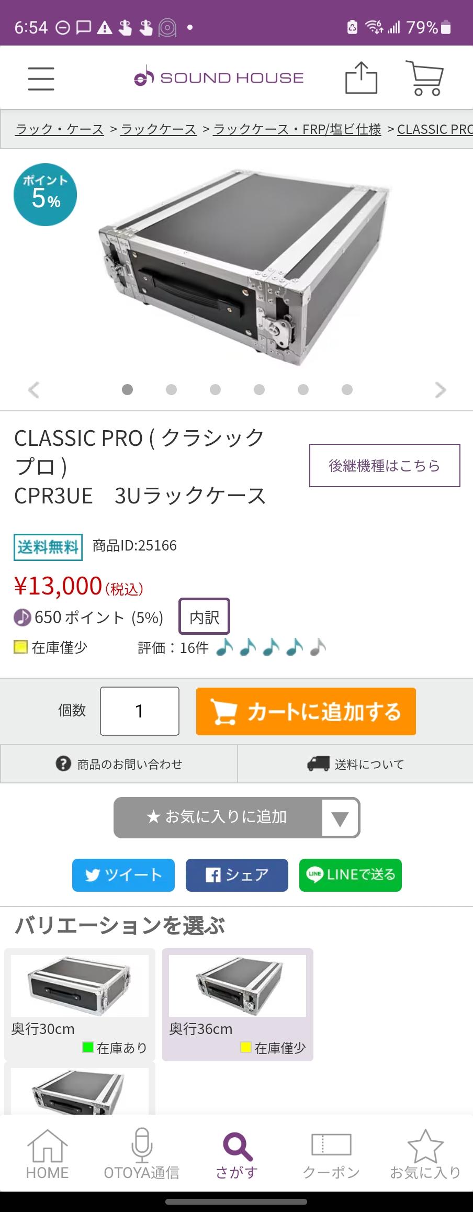Open the OTOYA通信 tab

[141, 1157]
